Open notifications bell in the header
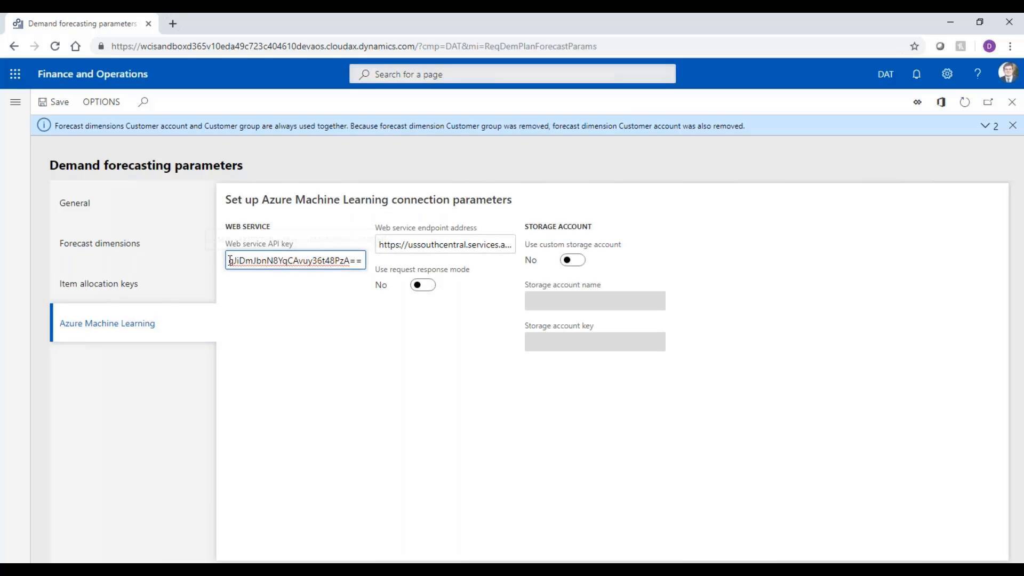The width and height of the screenshot is (1024, 576). click(x=917, y=74)
